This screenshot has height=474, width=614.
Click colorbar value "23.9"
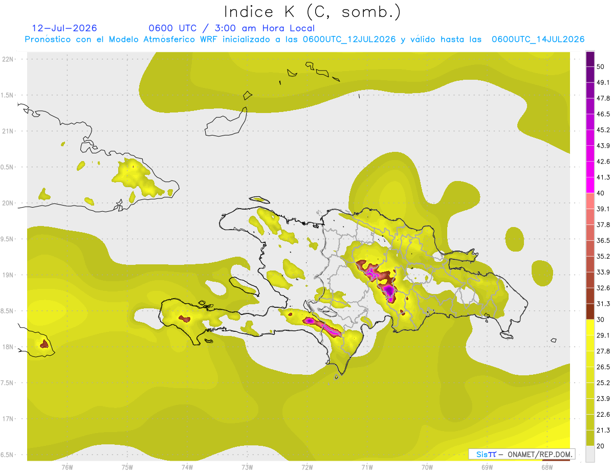click(603, 399)
